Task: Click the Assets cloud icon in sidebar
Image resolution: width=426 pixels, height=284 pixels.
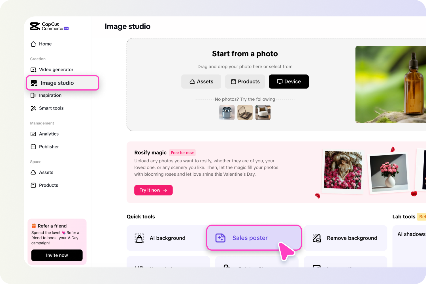Action: [33, 172]
